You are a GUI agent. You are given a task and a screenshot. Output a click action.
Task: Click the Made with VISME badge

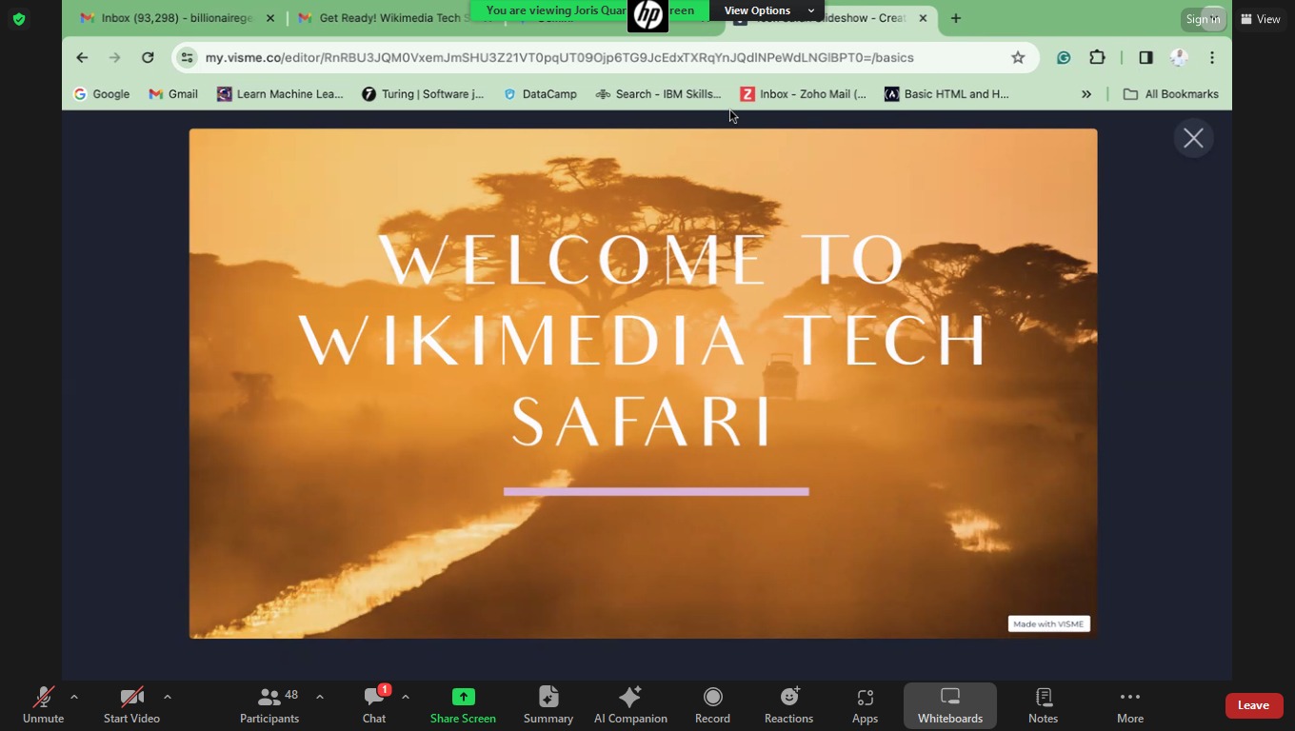click(1048, 623)
